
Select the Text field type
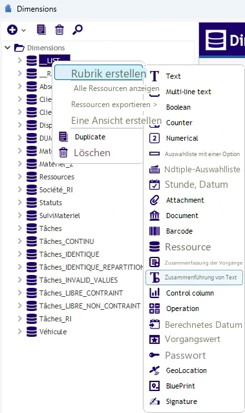pyautogui.click(x=173, y=76)
